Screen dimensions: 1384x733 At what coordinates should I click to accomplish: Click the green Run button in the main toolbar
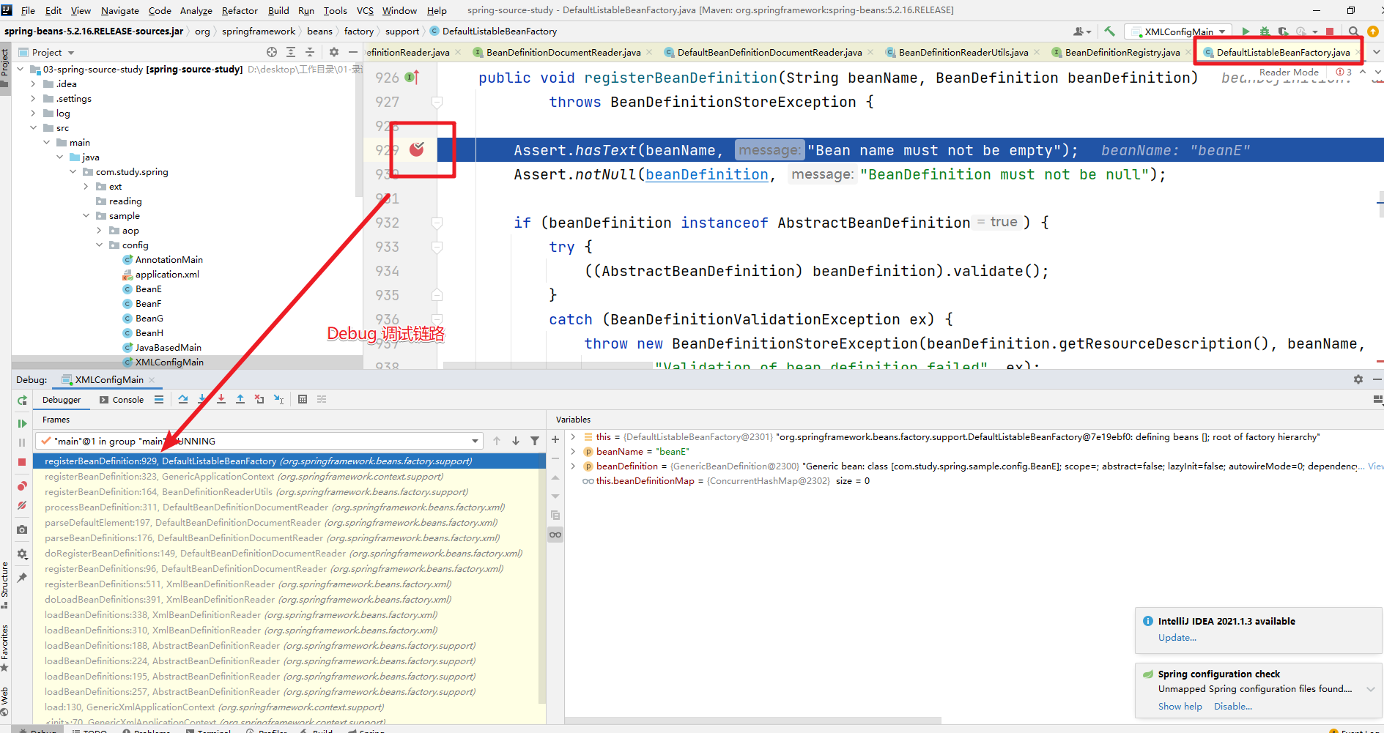point(1246,31)
